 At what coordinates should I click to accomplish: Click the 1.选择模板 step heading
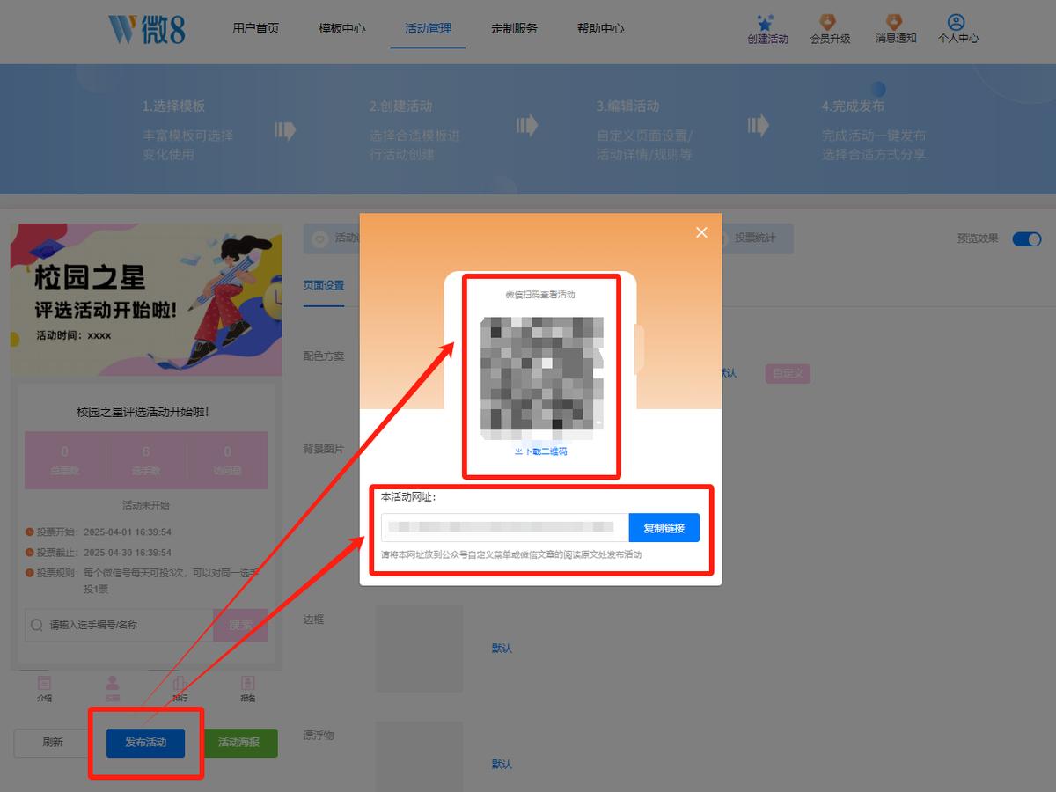(173, 106)
